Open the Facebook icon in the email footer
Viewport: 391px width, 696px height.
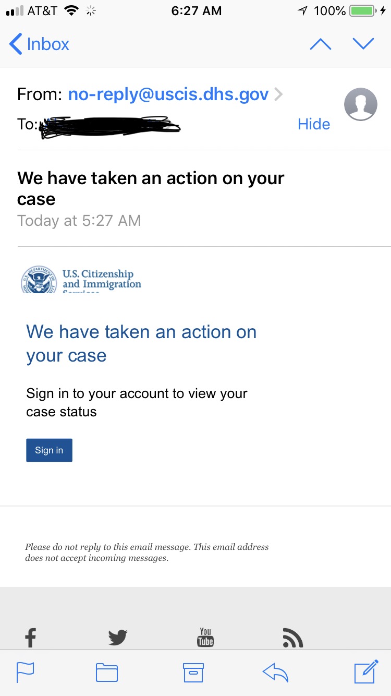(x=31, y=638)
